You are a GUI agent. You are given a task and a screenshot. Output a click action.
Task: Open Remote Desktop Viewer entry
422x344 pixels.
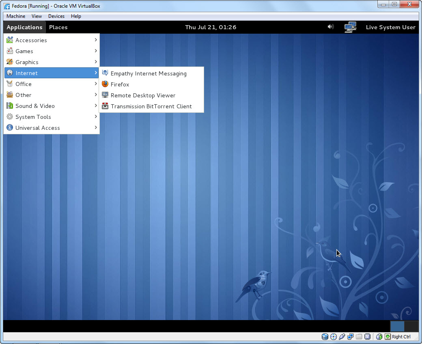point(151,95)
